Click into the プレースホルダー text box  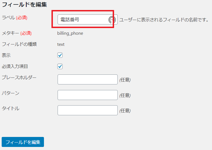[x=87, y=79]
